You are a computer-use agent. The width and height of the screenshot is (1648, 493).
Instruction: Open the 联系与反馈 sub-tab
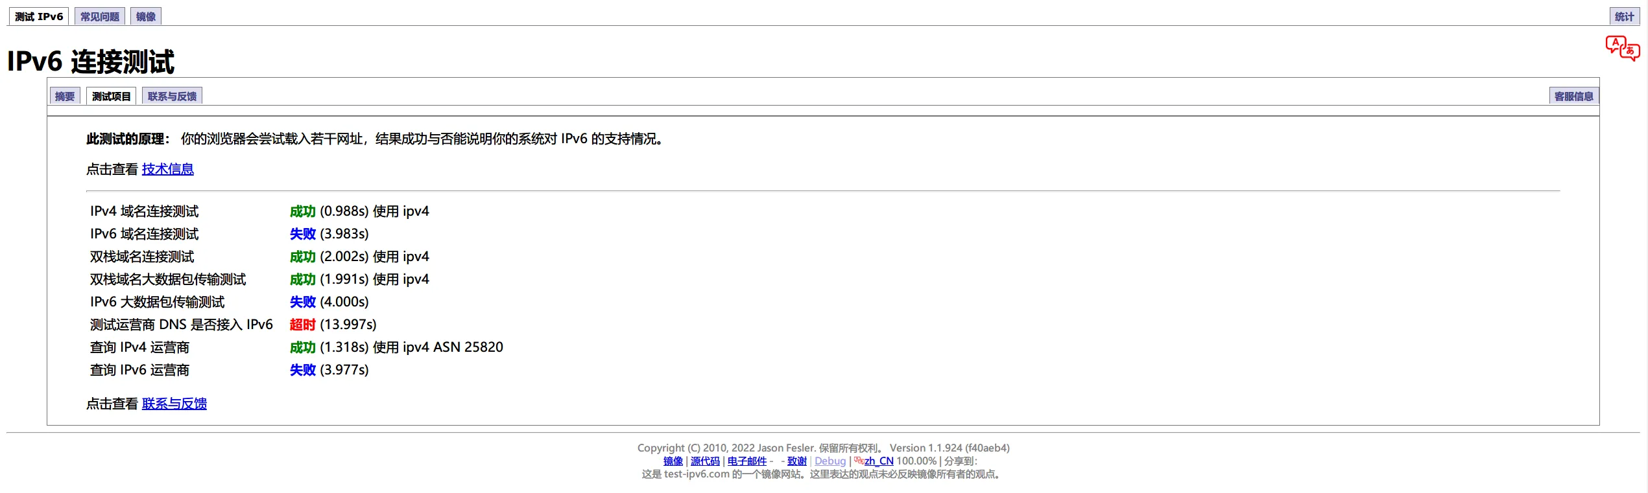172,97
